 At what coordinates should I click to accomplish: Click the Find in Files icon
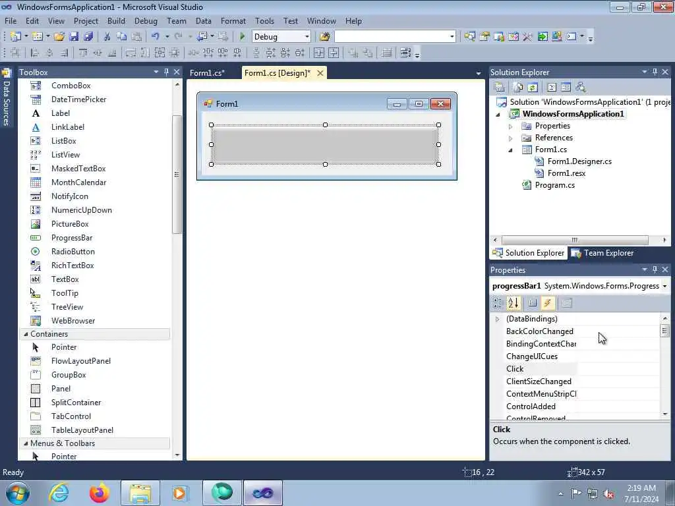click(324, 37)
